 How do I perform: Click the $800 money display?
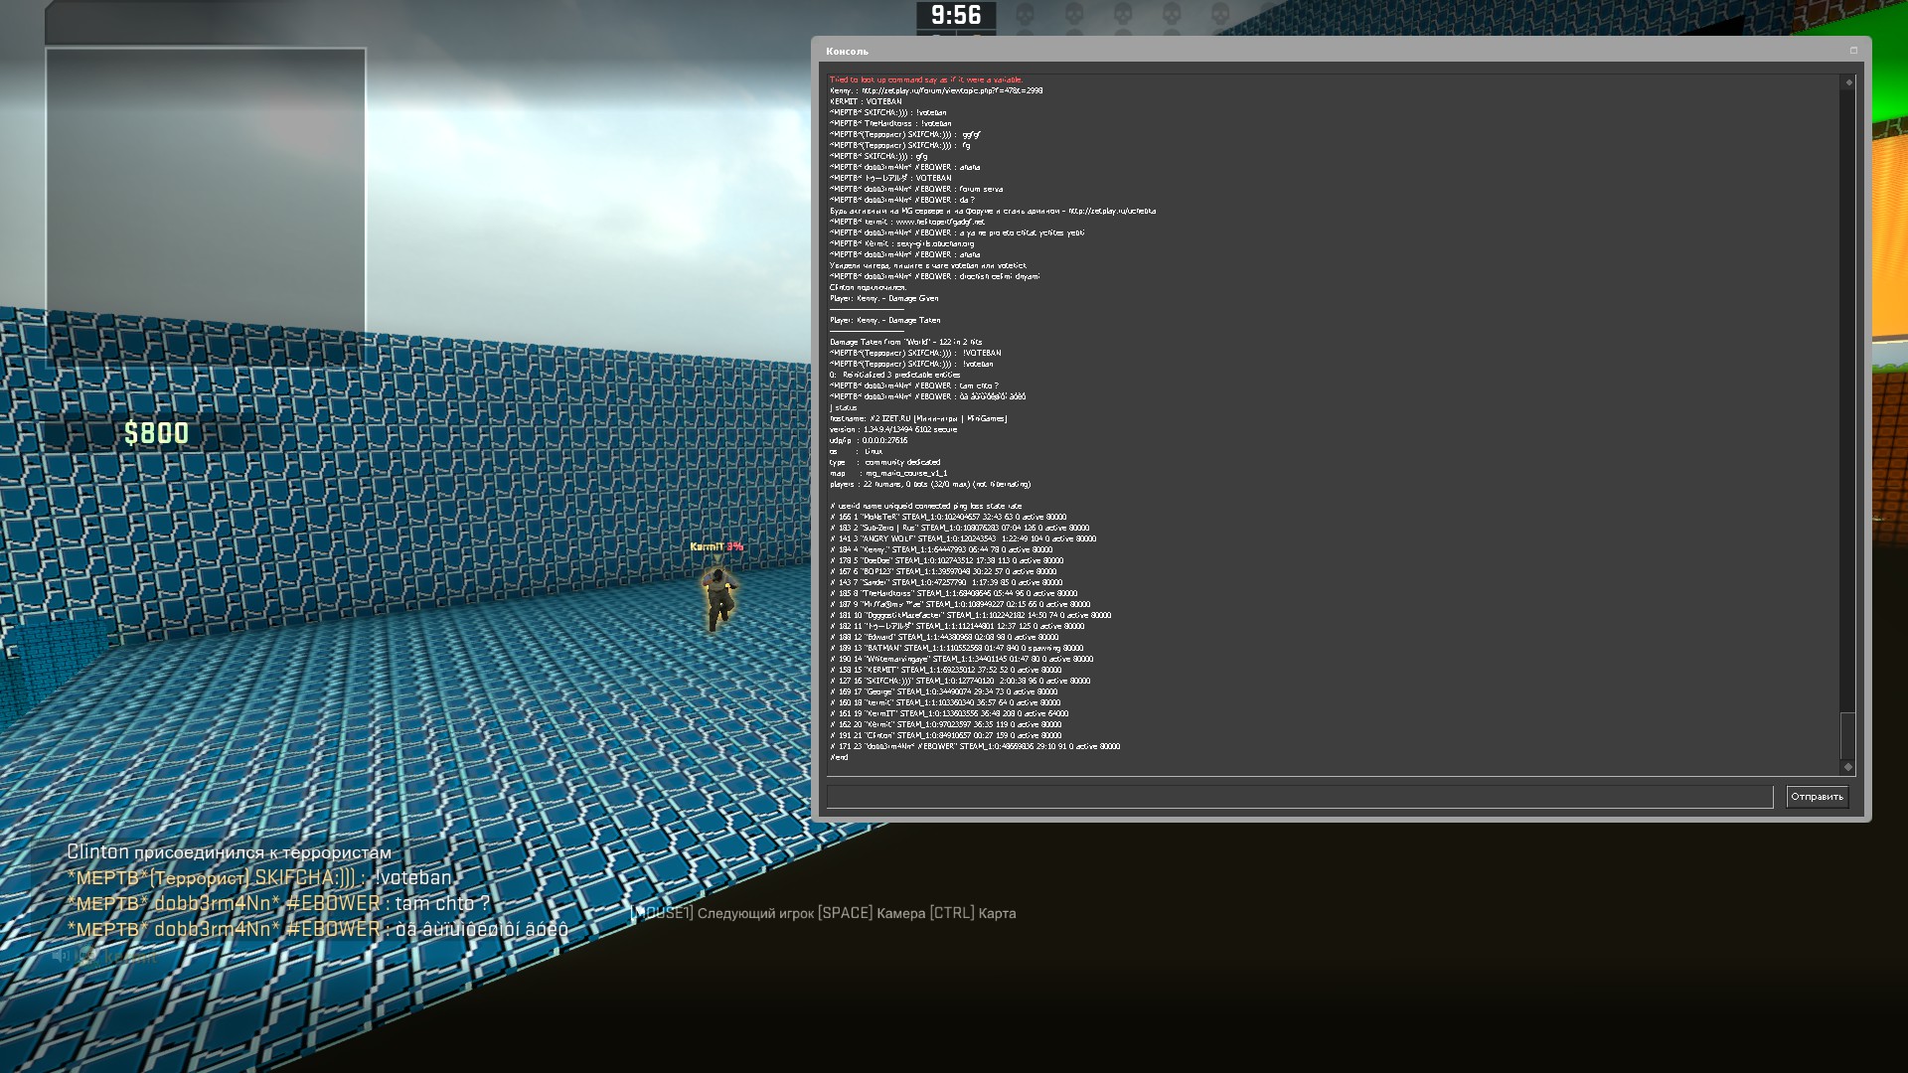click(156, 433)
